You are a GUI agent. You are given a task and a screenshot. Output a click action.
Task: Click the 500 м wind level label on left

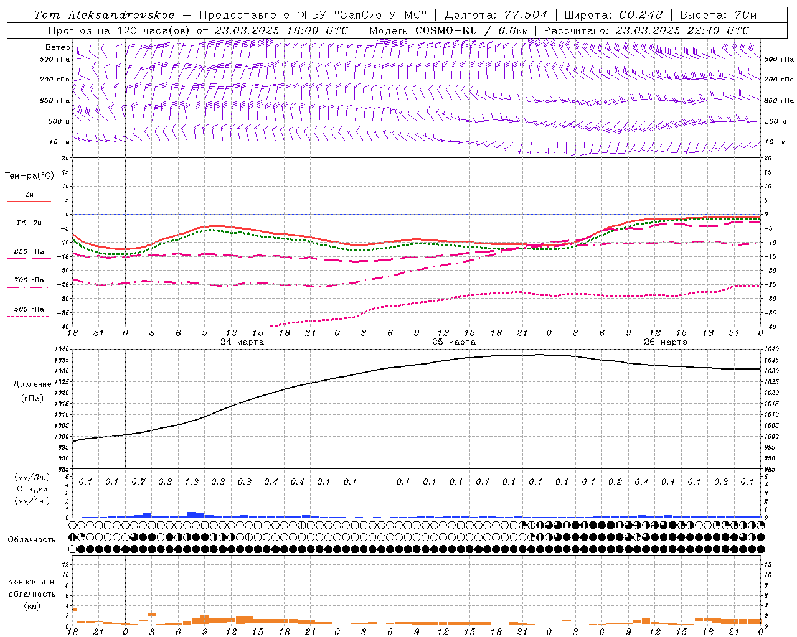click(x=59, y=122)
